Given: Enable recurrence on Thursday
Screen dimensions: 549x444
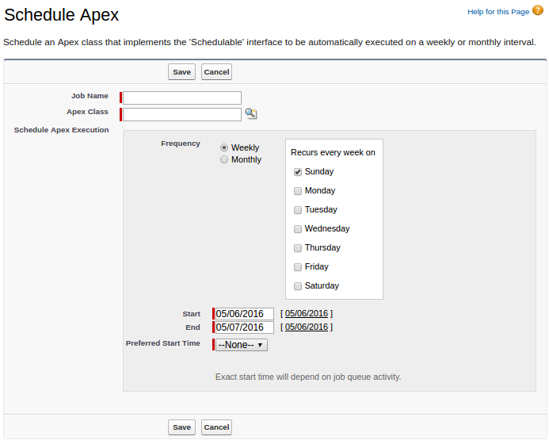Looking at the screenshot, I should [x=298, y=248].
